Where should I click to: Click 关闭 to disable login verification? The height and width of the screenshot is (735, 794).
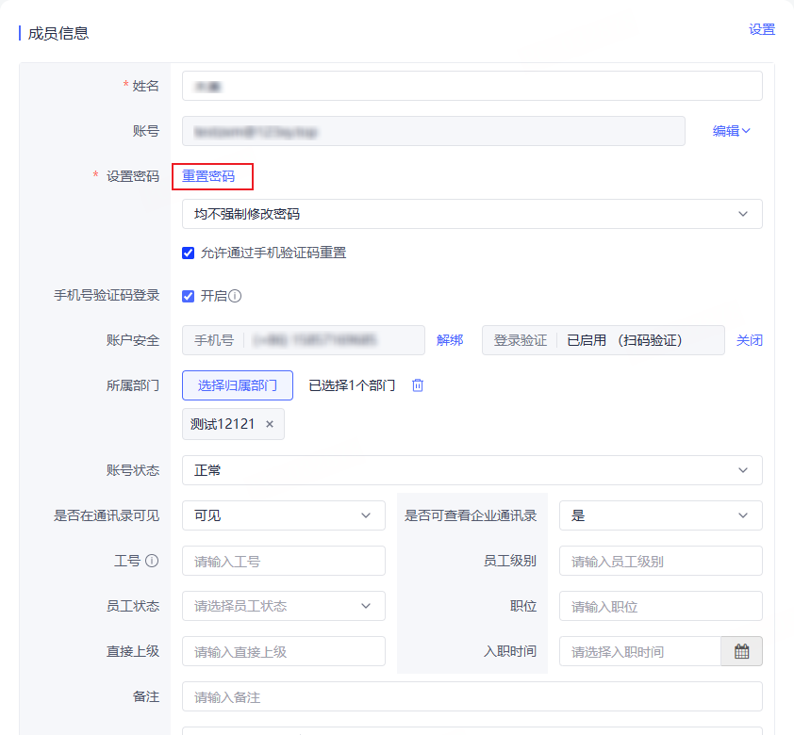click(750, 340)
